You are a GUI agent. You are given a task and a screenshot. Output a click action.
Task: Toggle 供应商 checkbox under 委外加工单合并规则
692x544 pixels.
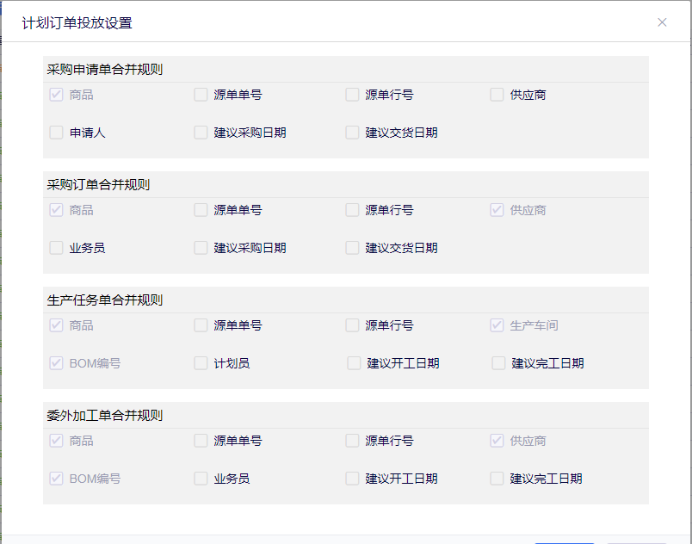pyautogui.click(x=497, y=441)
